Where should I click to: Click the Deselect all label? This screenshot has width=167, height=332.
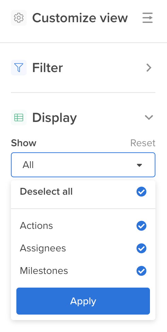(x=46, y=192)
